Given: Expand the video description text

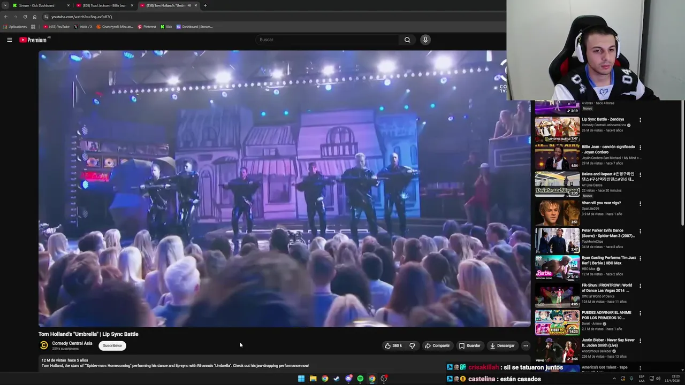Looking at the screenshot, I should point(176,366).
